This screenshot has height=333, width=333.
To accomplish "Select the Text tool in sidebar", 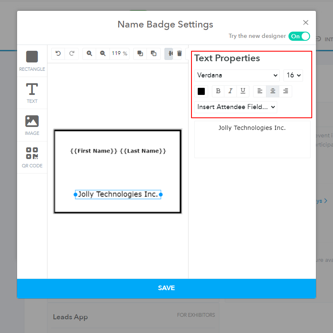I will (32, 93).
